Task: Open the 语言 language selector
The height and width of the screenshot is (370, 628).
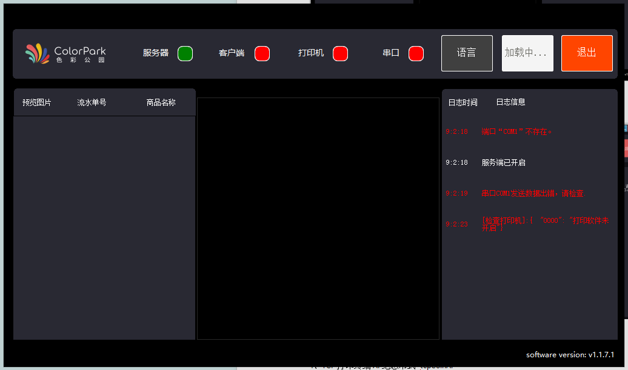Action: point(467,53)
